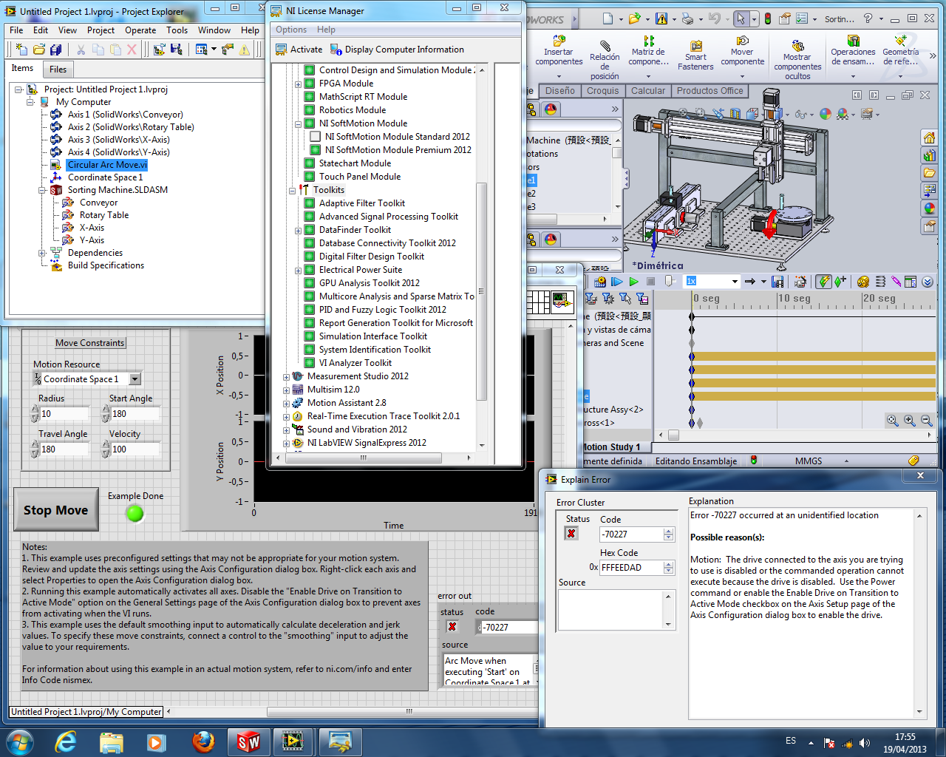Image resolution: width=946 pixels, height=757 pixels.
Task: Open Operate menu in Project Explorer
Action: point(140,30)
